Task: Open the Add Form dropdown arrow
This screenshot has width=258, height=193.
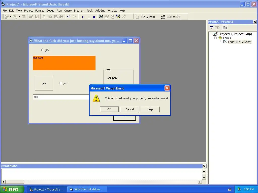Action: coord(19,17)
